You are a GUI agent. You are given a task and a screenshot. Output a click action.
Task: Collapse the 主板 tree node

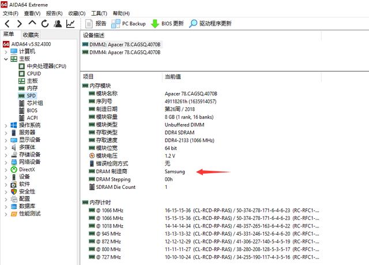(x=6, y=59)
